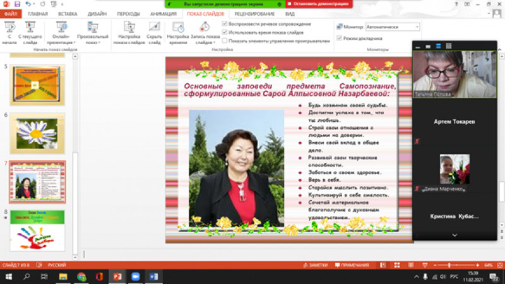This screenshot has width=505, height=284.
Task: Switch to Normal view icon
Action: click(x=383, y=265)
